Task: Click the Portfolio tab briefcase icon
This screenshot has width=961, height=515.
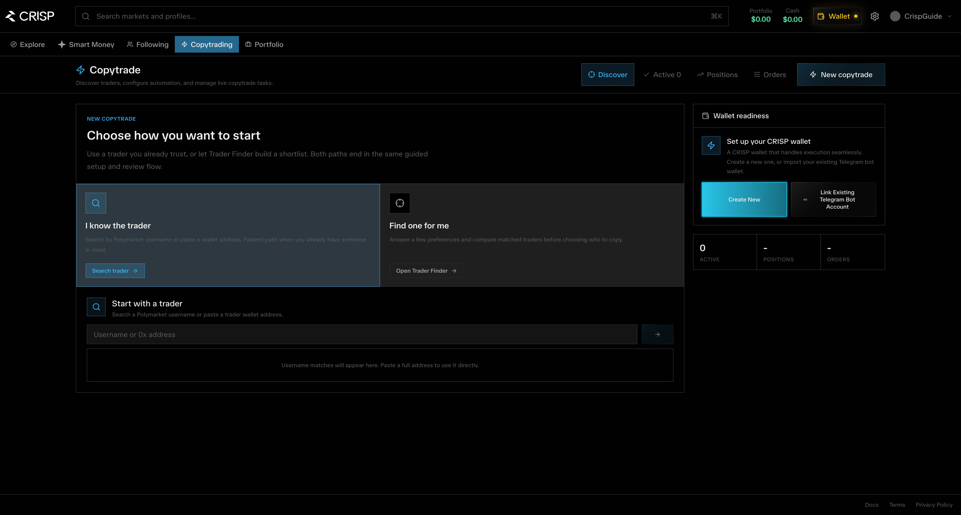Action: pyautogui.click(x=248, y=44)
